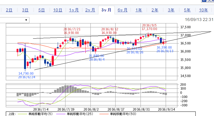Screen dimensions: 214x116
Task: Open the 5年 chart view
Action: 187,10
